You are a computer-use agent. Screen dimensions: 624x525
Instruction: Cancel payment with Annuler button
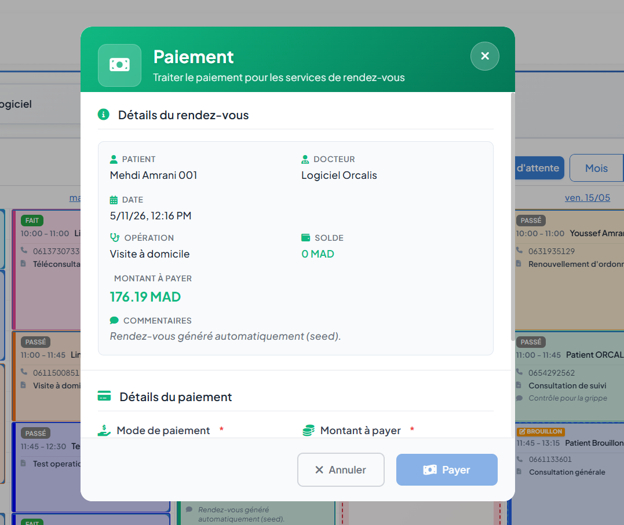coord(341,469)
